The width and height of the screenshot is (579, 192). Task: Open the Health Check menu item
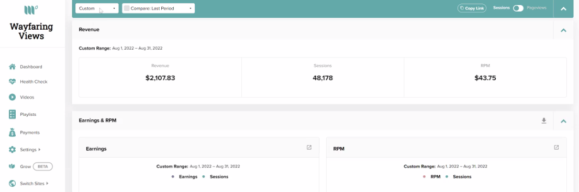[x=34, y=82]
